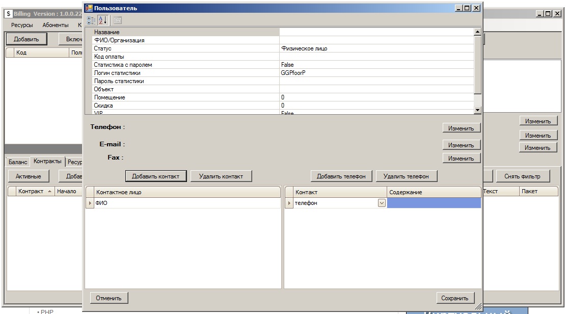566x314 pixels.
Task: Click the highlighted Содержание cell
Action: (434, 203)
